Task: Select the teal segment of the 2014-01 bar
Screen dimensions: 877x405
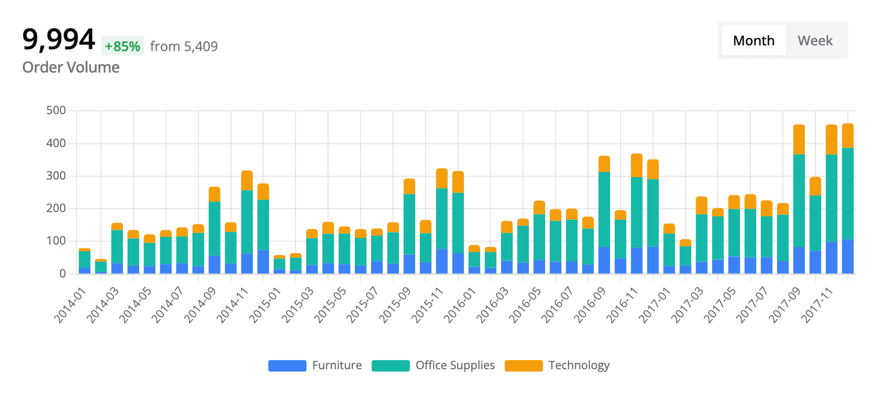Action: (85, 259)
